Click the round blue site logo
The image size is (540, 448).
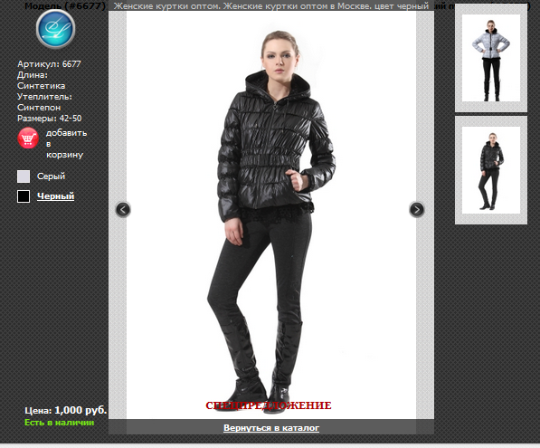click(x=55, y=29)
